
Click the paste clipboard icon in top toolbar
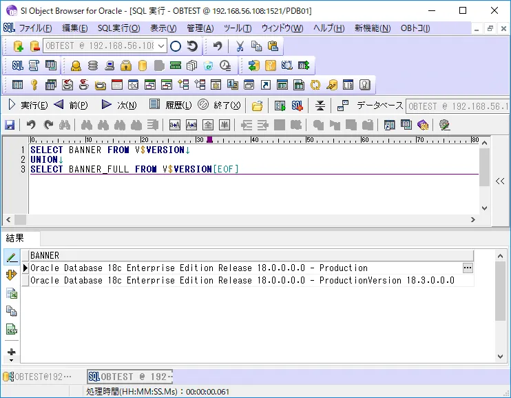coord(273,46)
